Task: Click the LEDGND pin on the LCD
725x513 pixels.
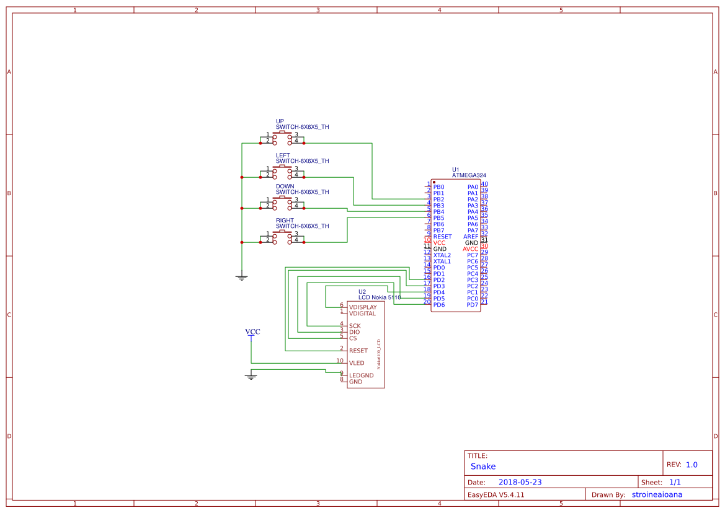Action: point(361,375)
